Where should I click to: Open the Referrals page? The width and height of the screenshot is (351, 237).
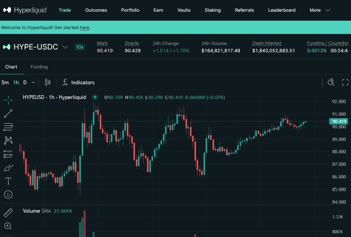(x=245, y=10)
